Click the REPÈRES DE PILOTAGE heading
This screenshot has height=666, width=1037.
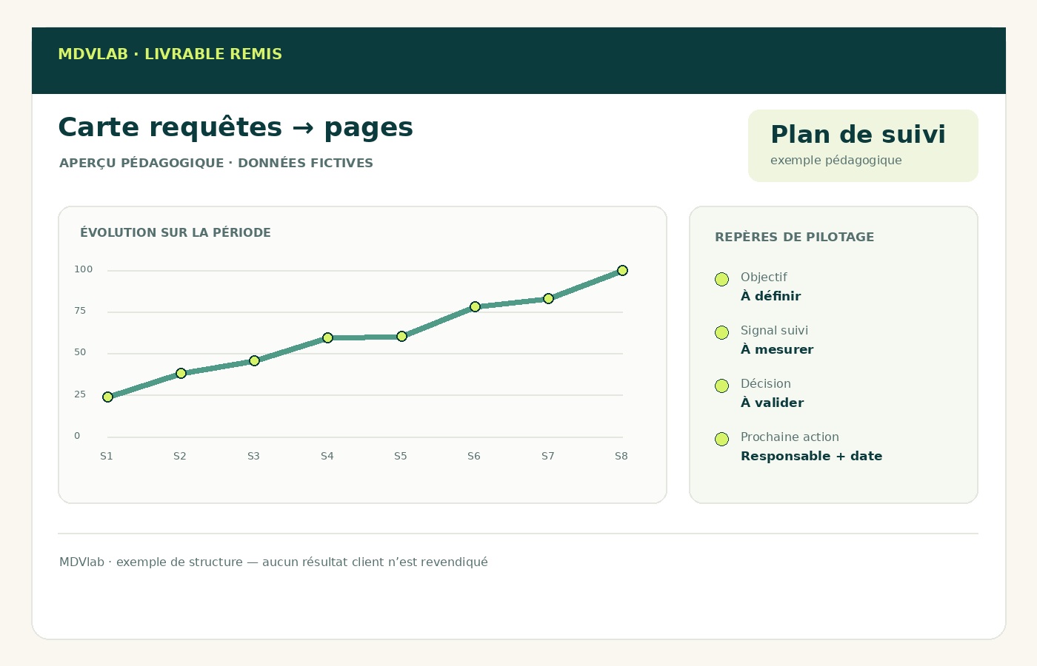pyautogui.click(x=794, y=237)
